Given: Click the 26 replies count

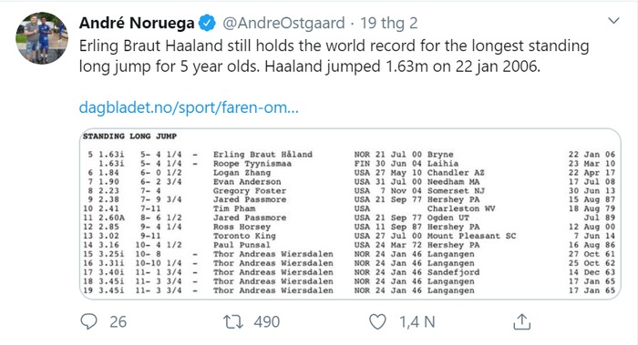Looking at the screenshot, I should pos(118,322).
